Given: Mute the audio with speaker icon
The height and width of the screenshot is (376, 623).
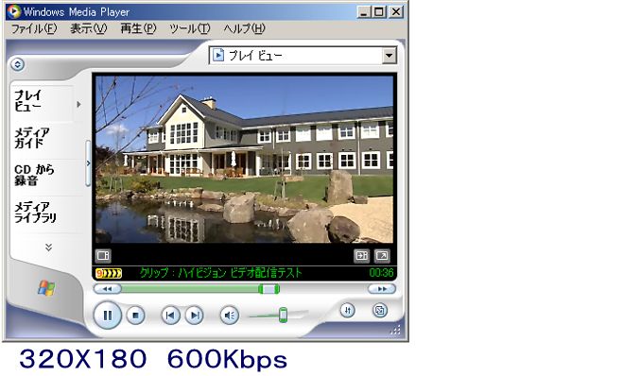Looking at the screenshot, I should pyautogui.click(x=230, y=316).
